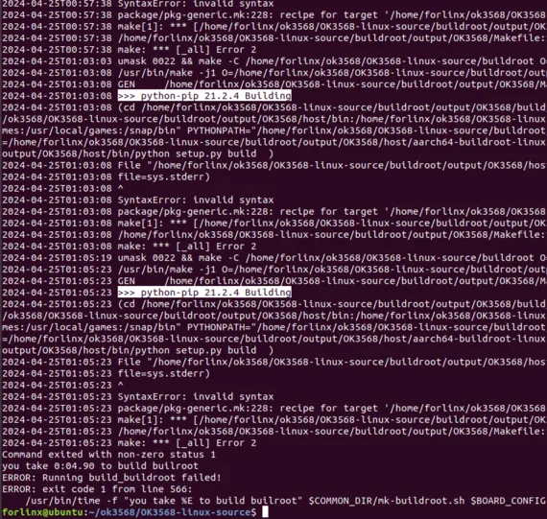Click /usr/bin/make -j1 at 01:05:23
The width and height of the screenshot is (547, 519).
tap(167, 270)
